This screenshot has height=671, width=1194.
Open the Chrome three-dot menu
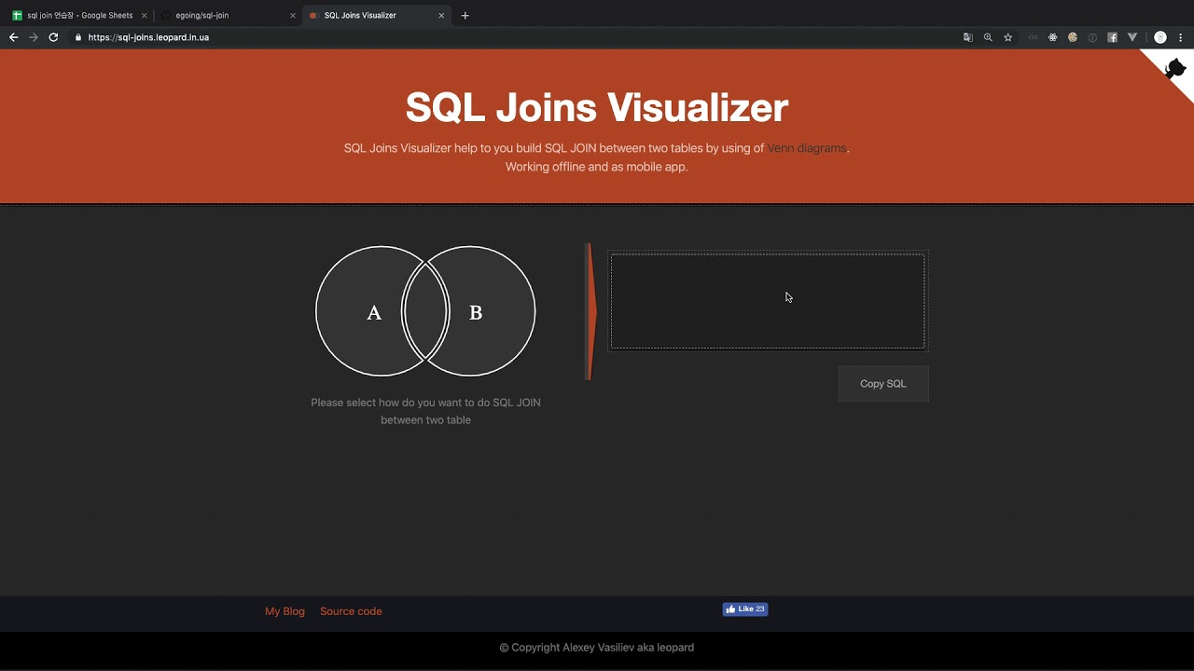(1182, 37)
